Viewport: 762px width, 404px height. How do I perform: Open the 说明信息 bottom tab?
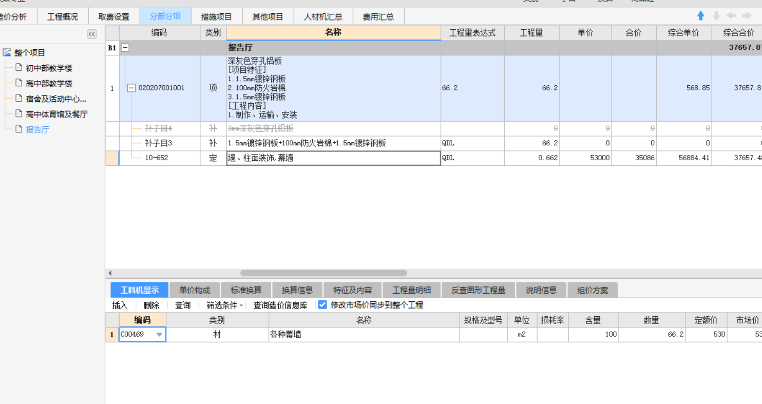541,290
